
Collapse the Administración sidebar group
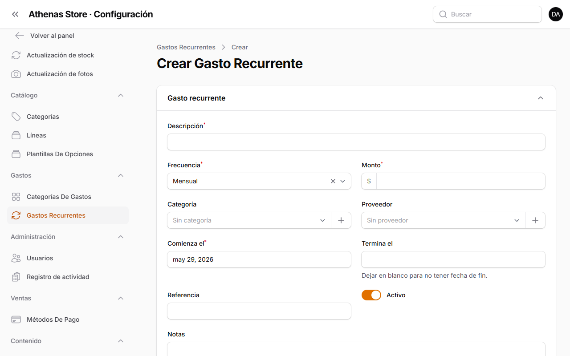[x=121, y=237]
